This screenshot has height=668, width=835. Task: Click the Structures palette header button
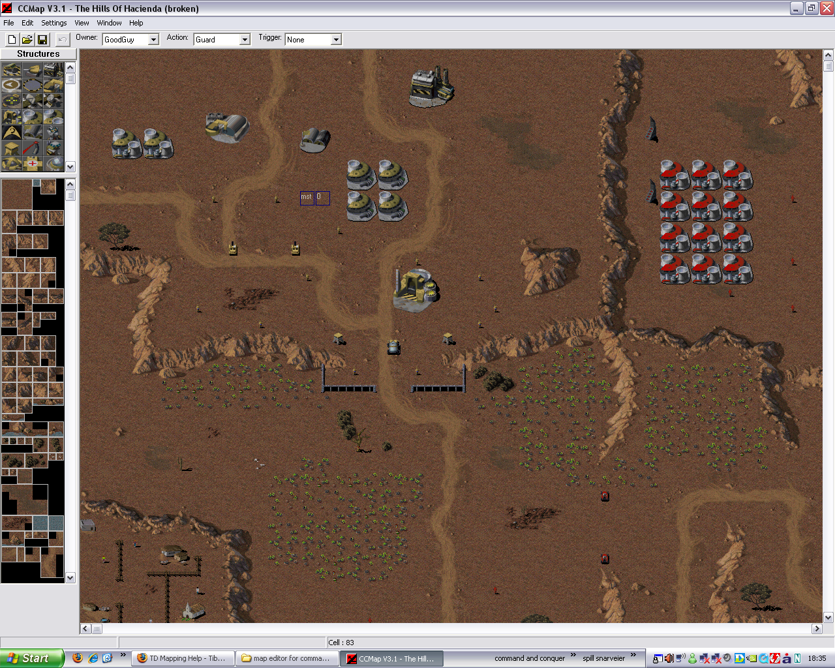point(38,53)
